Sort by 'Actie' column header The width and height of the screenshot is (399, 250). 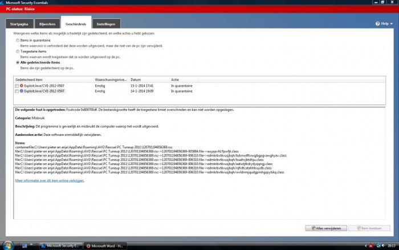pos(184,79)
